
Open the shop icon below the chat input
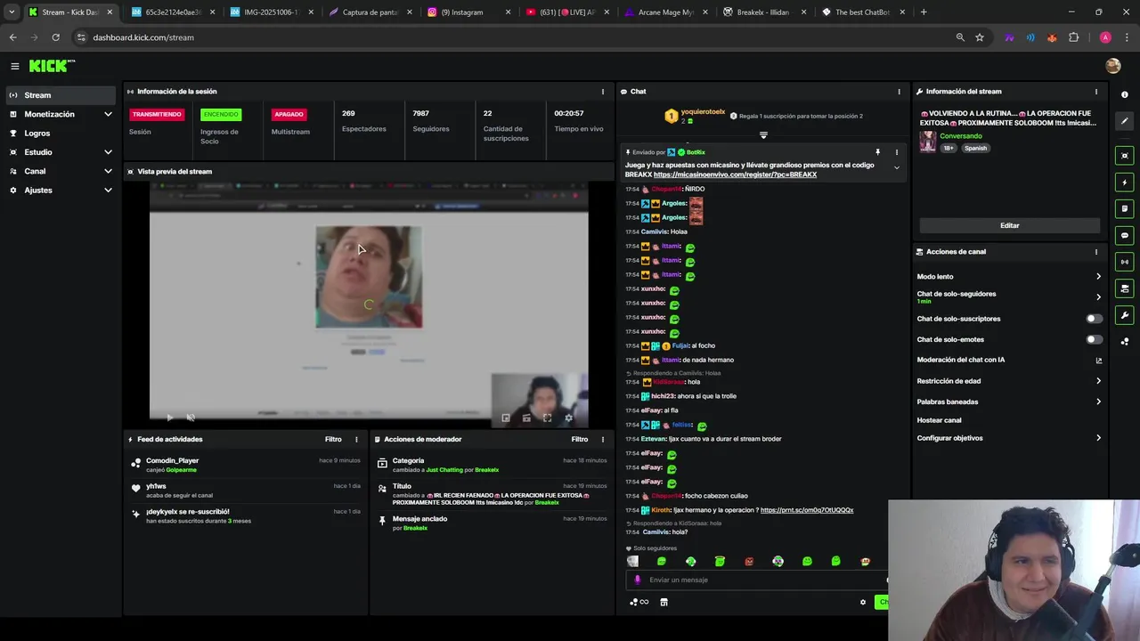664,603
